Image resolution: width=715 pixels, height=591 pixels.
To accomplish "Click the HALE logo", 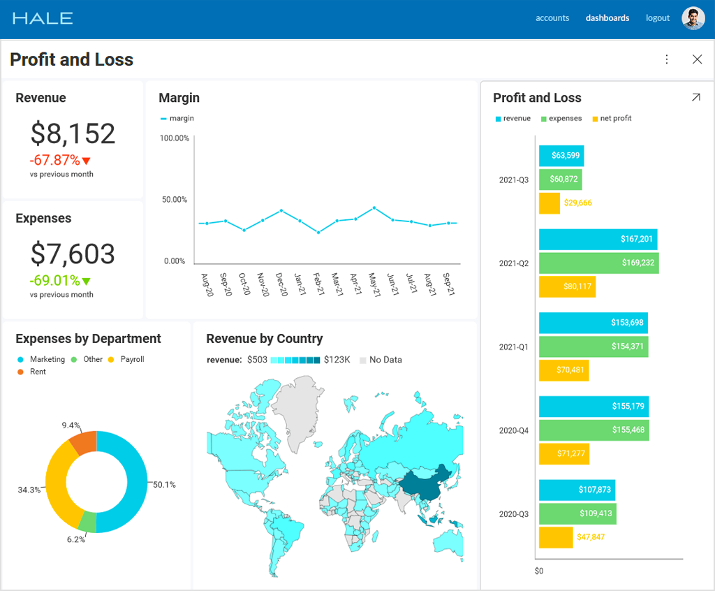I will pos(43,18).
